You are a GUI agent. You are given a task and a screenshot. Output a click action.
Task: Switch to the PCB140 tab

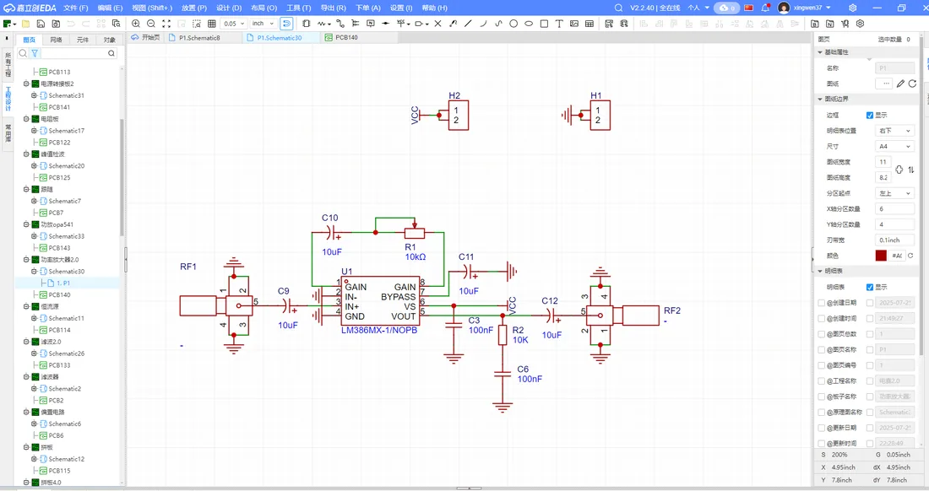click(x=346, y=37)
